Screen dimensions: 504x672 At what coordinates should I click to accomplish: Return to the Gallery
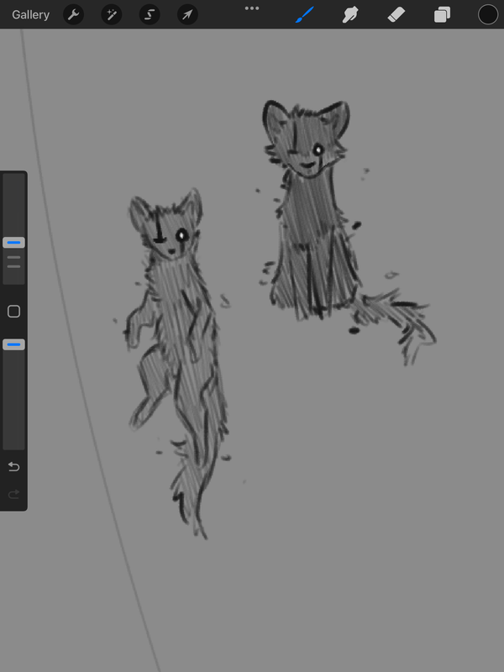(x=30, y=15)
